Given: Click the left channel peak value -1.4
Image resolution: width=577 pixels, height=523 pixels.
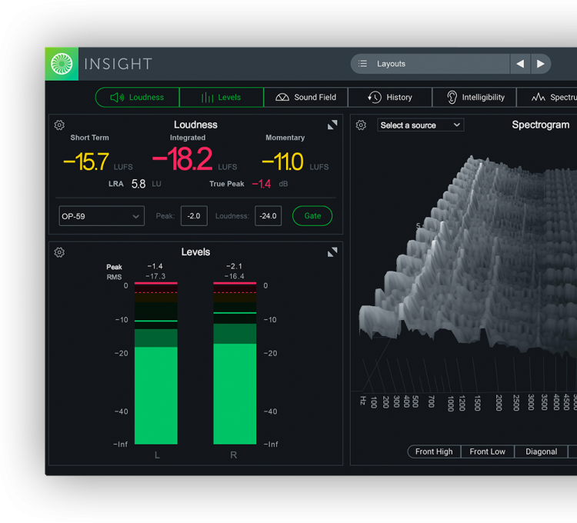Looking at the screenshot, I should point(155,266).
